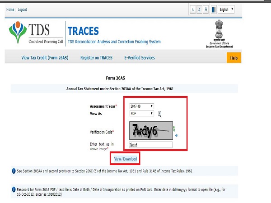Click the blue contrast theme icon

point(213,9)
